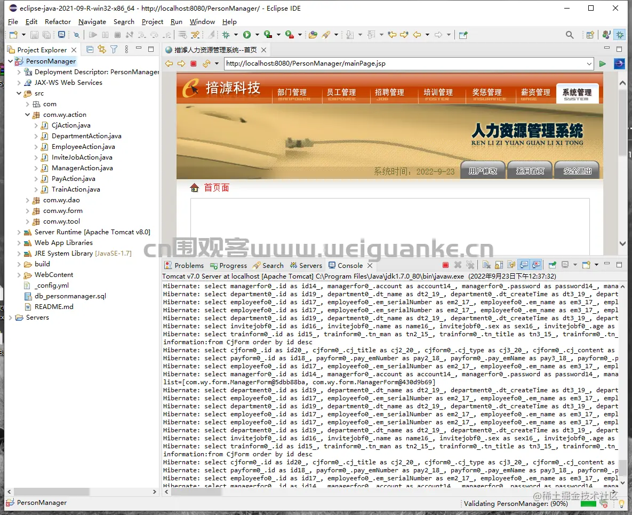632x515 pixels.
Task: Select EmployeeAction.java in the tree
Action: (x=83, y=147)
